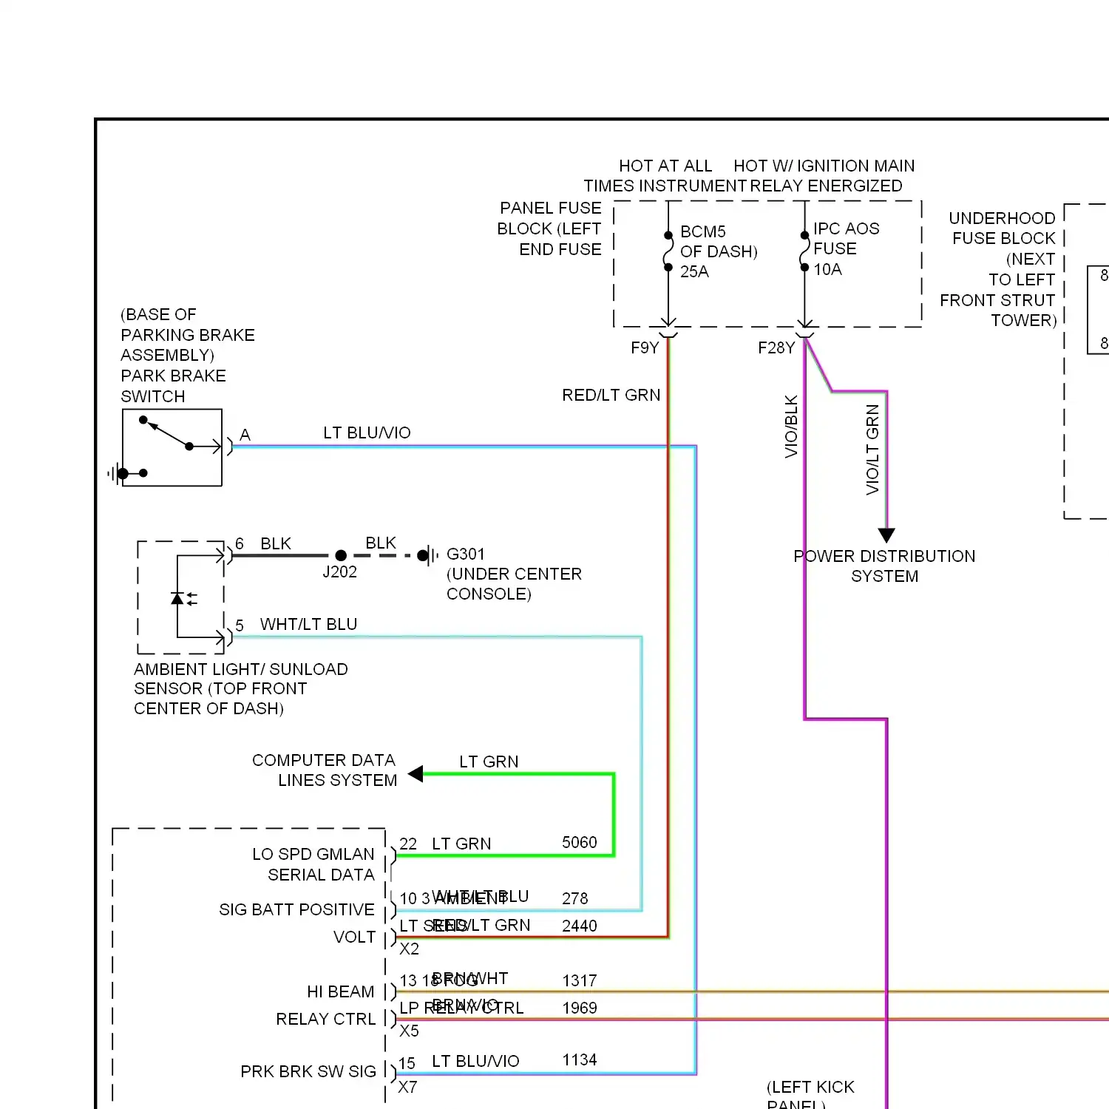1109x1109 pixels.
Task: Click the F9Y connector terminal
Action: point(668,336)
